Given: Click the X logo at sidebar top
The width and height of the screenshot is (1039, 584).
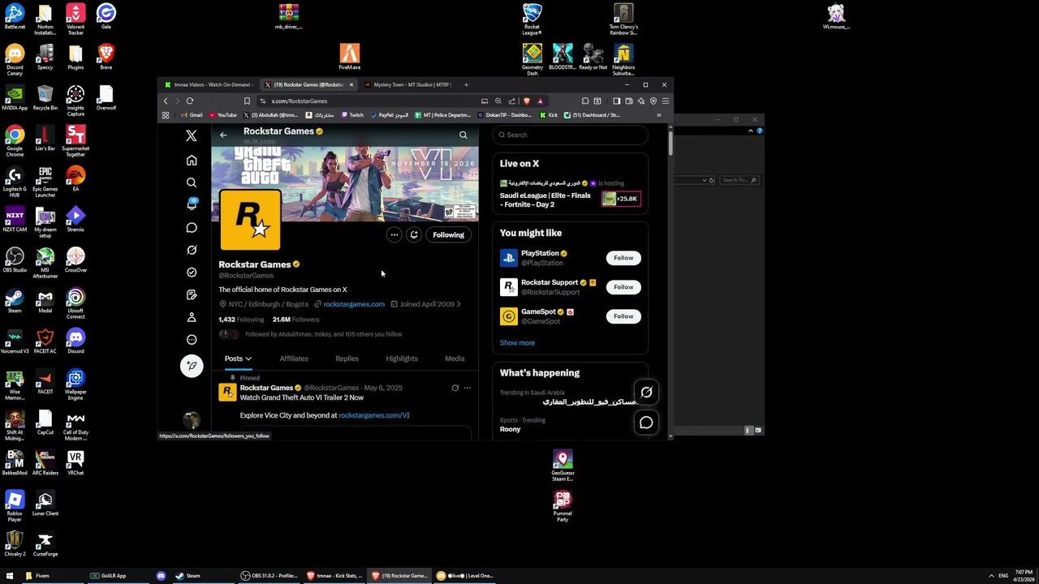Looking at the screenshot, I should pos(192,135).
